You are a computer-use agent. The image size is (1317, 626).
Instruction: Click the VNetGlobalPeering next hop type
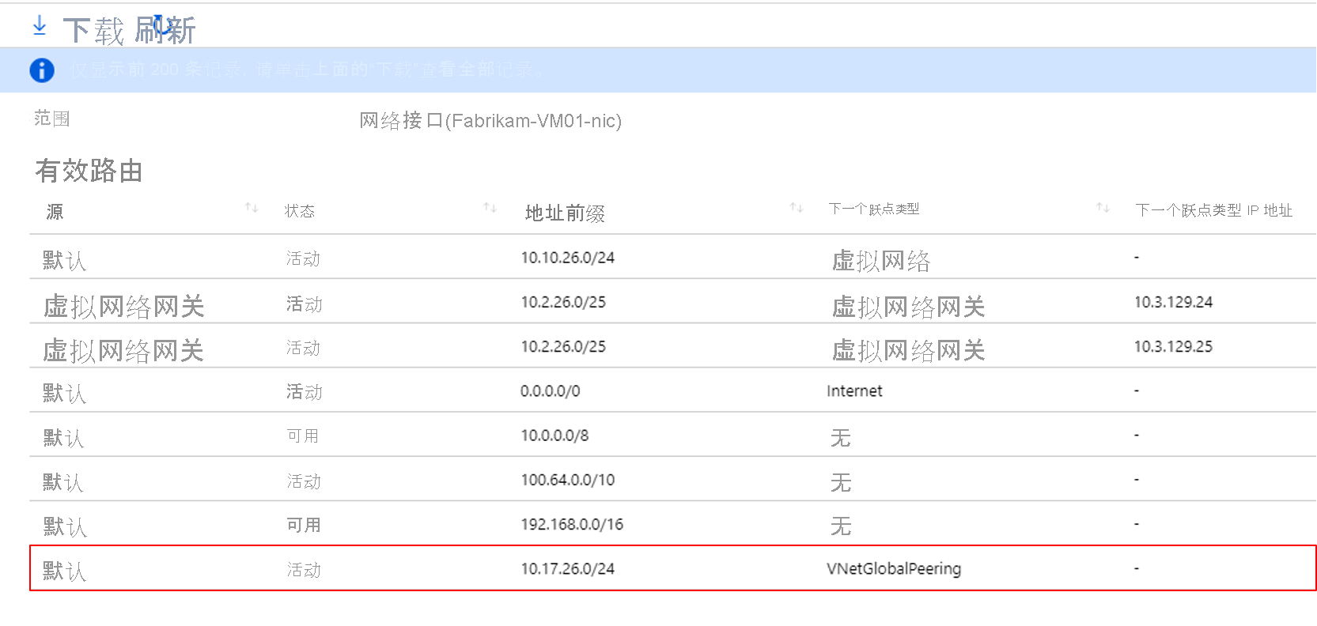894,568
